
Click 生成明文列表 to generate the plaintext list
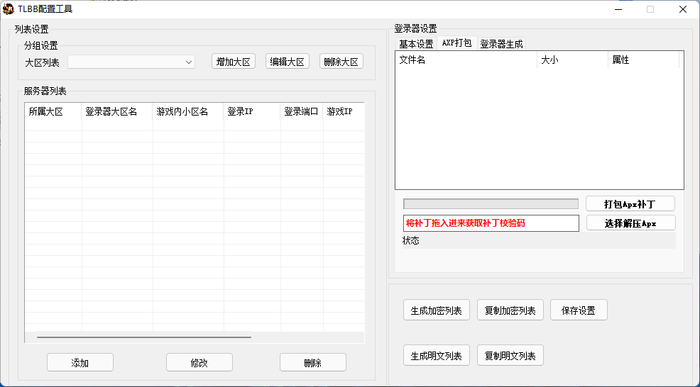coord(436,356)
